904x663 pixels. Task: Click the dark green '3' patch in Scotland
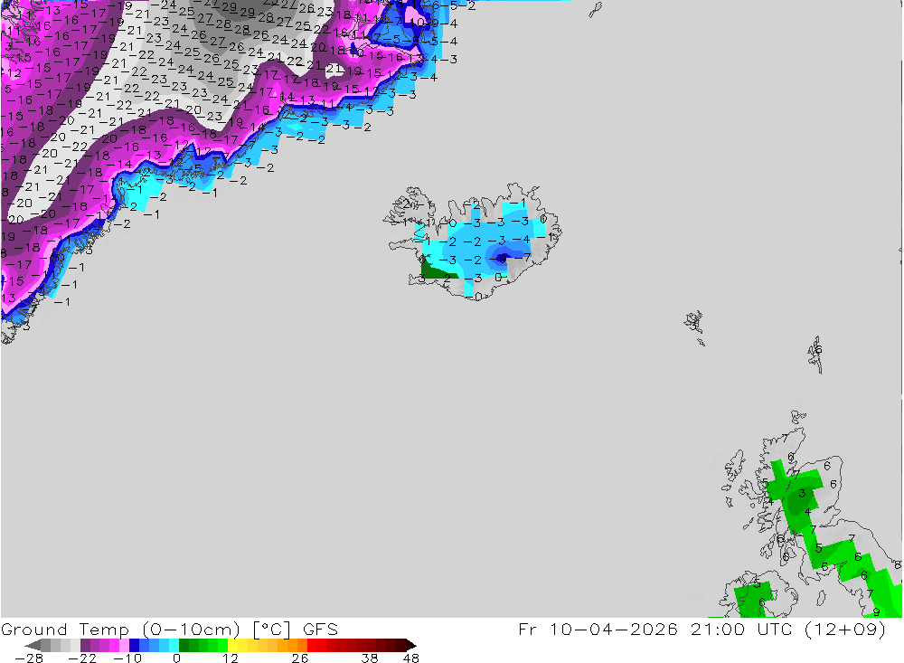(798, 502)
